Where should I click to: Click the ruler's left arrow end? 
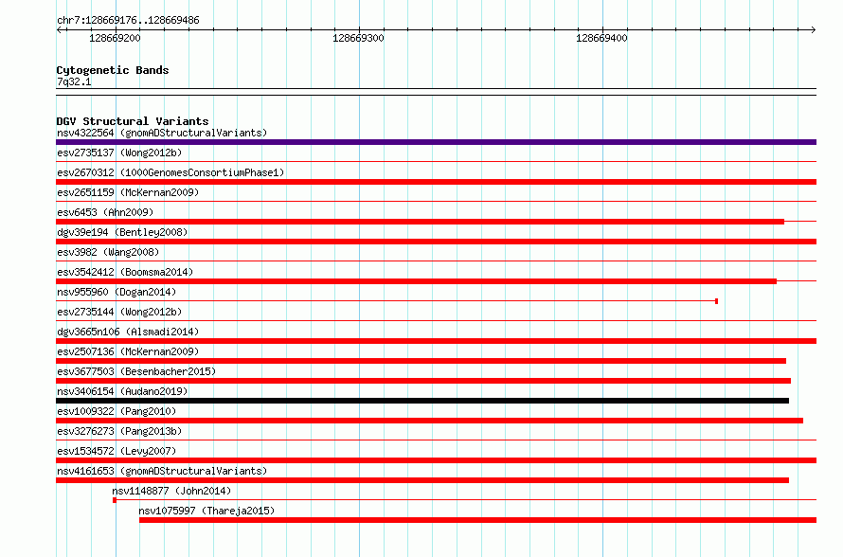(x=59, y=29)
